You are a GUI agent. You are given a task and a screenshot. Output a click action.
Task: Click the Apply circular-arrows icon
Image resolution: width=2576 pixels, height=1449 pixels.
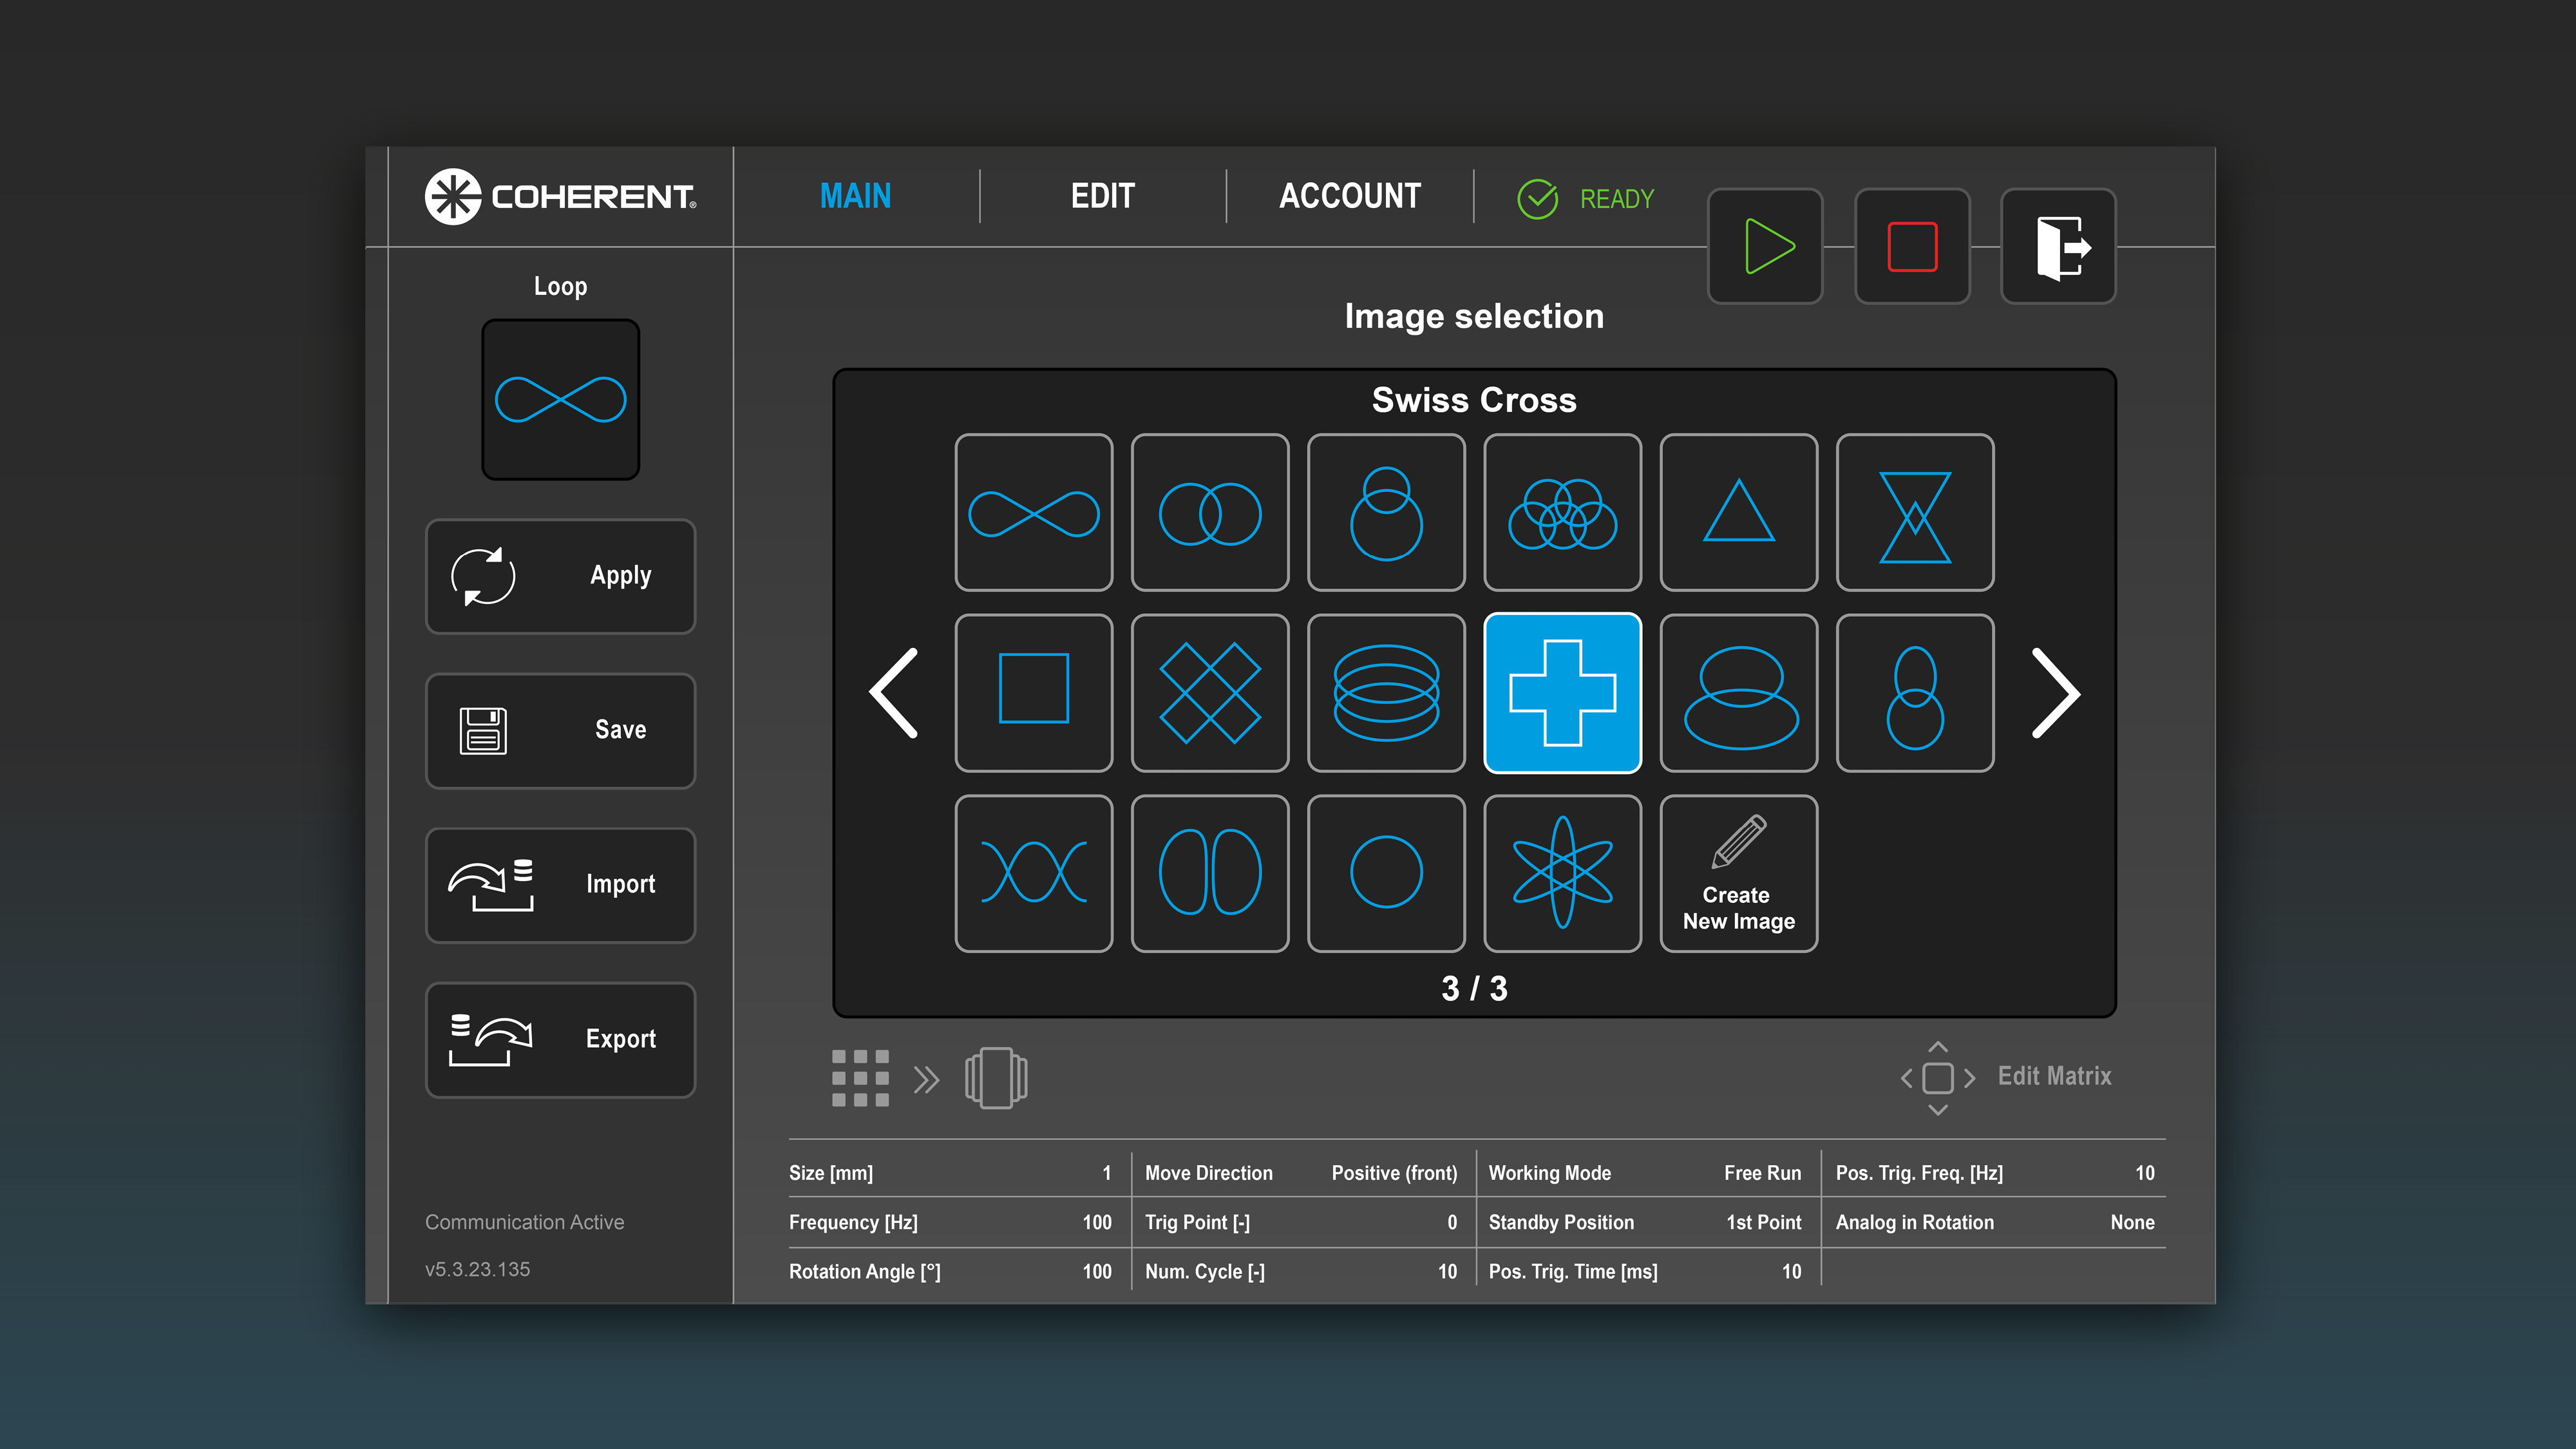[x=484, y=577]
